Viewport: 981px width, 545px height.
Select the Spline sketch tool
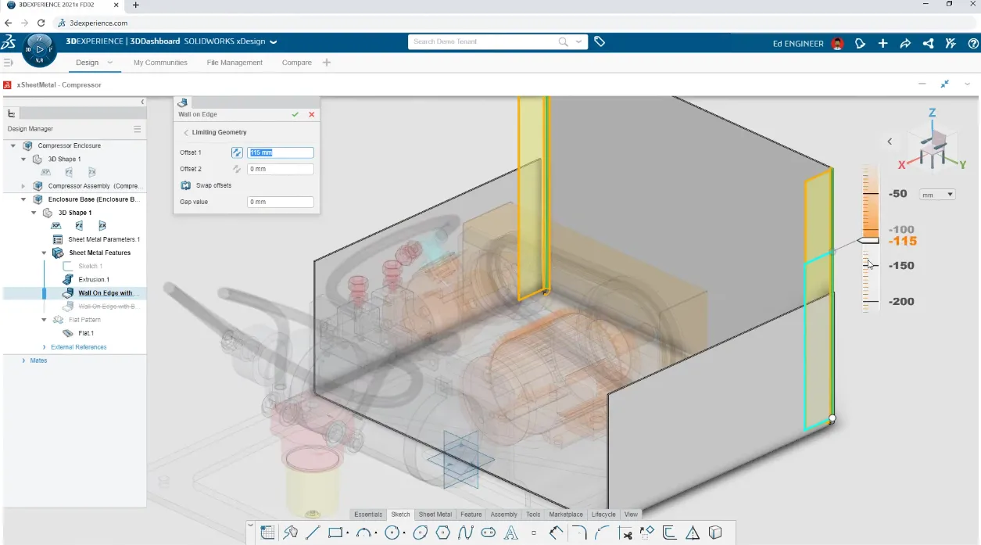465,532
